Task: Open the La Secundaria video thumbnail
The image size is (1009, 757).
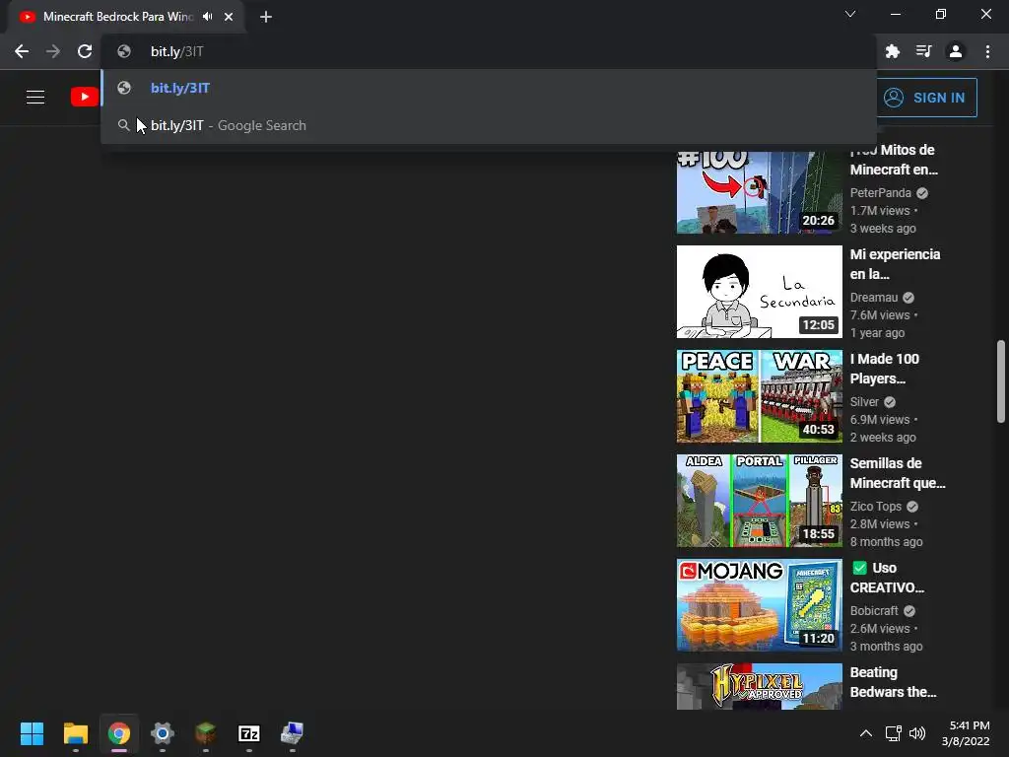Action: click(760, 292)
